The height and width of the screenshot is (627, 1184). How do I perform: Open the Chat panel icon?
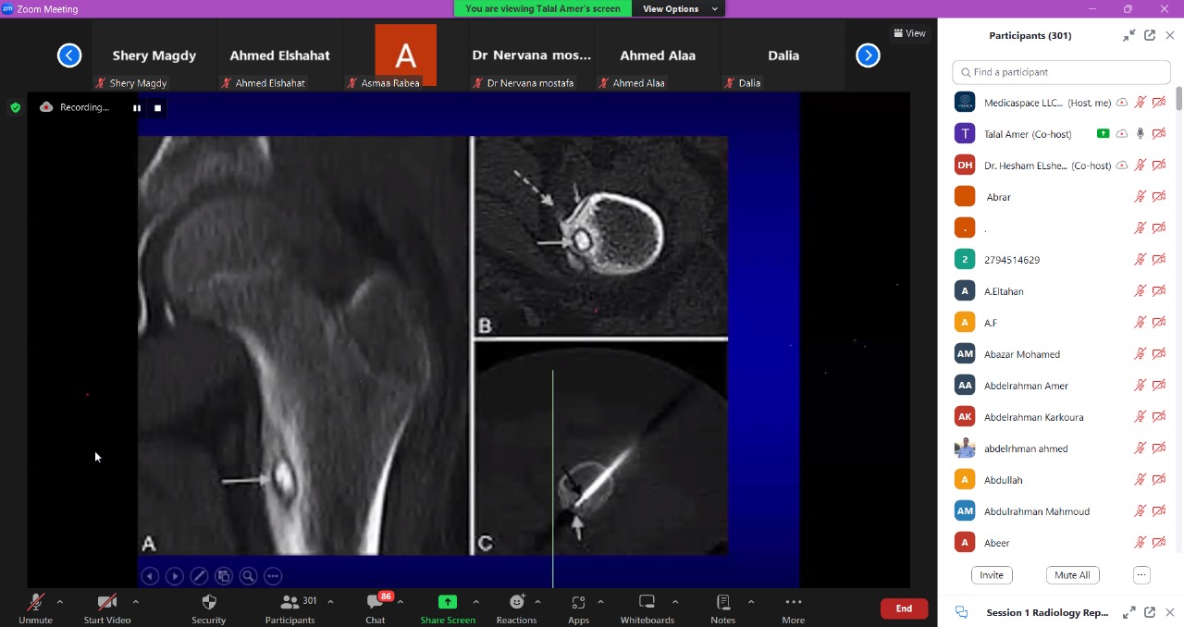tap(375, 603)
